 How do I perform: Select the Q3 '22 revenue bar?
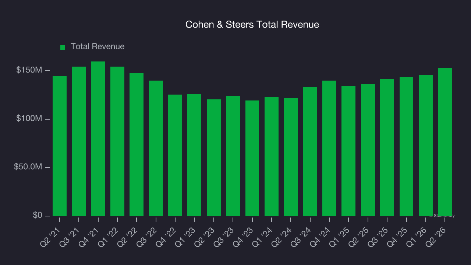[156, 148]
